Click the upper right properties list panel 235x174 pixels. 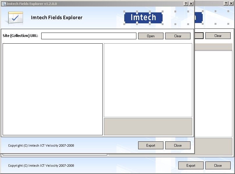[148, 80]
